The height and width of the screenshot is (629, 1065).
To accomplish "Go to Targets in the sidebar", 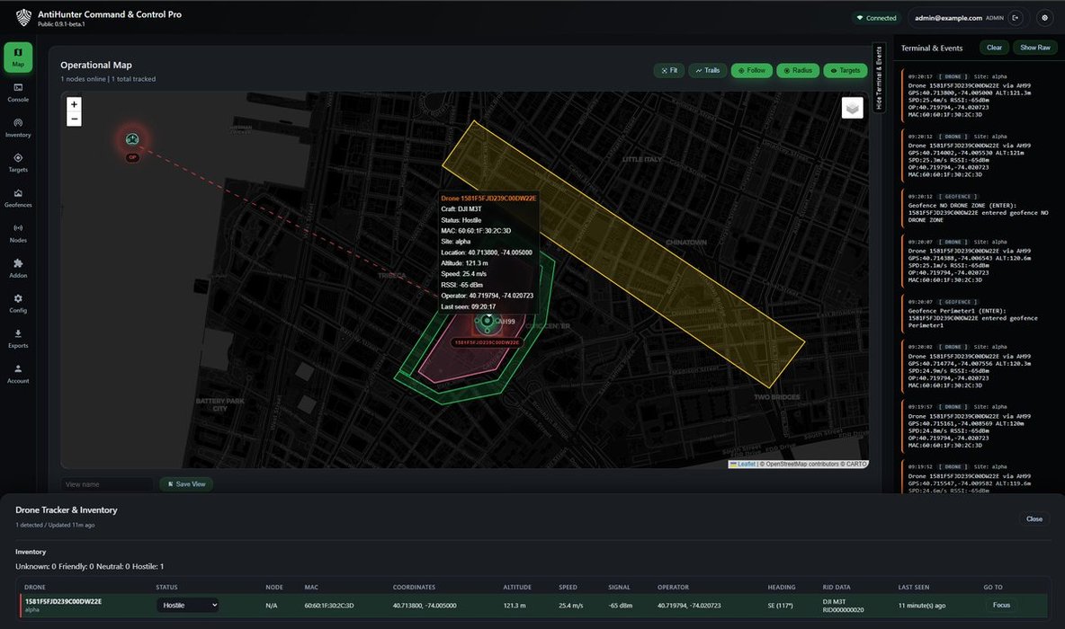I will [18, 162].
